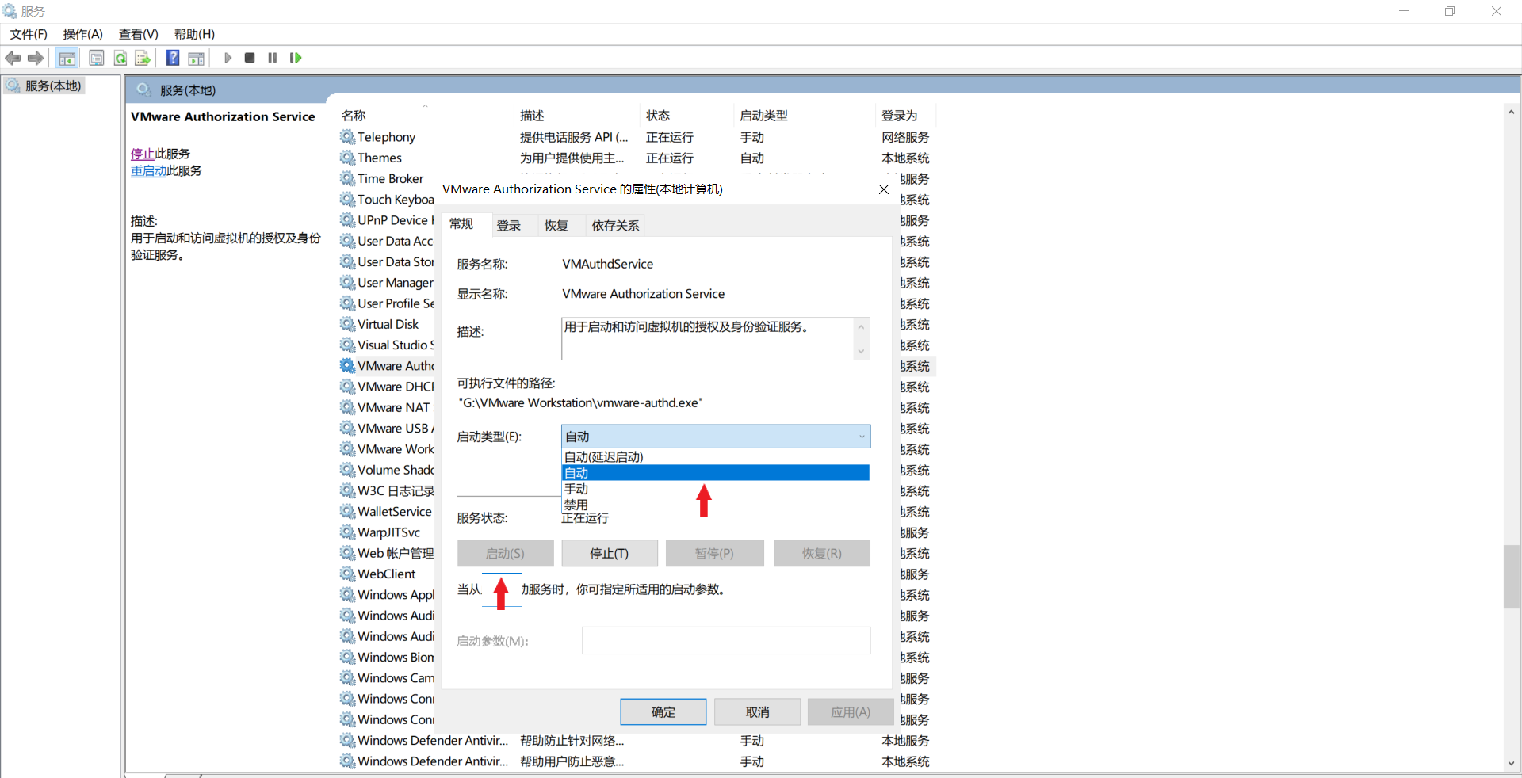The image size is (1522, 778).
Task: Click the WarpJITSvc service gear icon
Action: [x=347, y=532]
